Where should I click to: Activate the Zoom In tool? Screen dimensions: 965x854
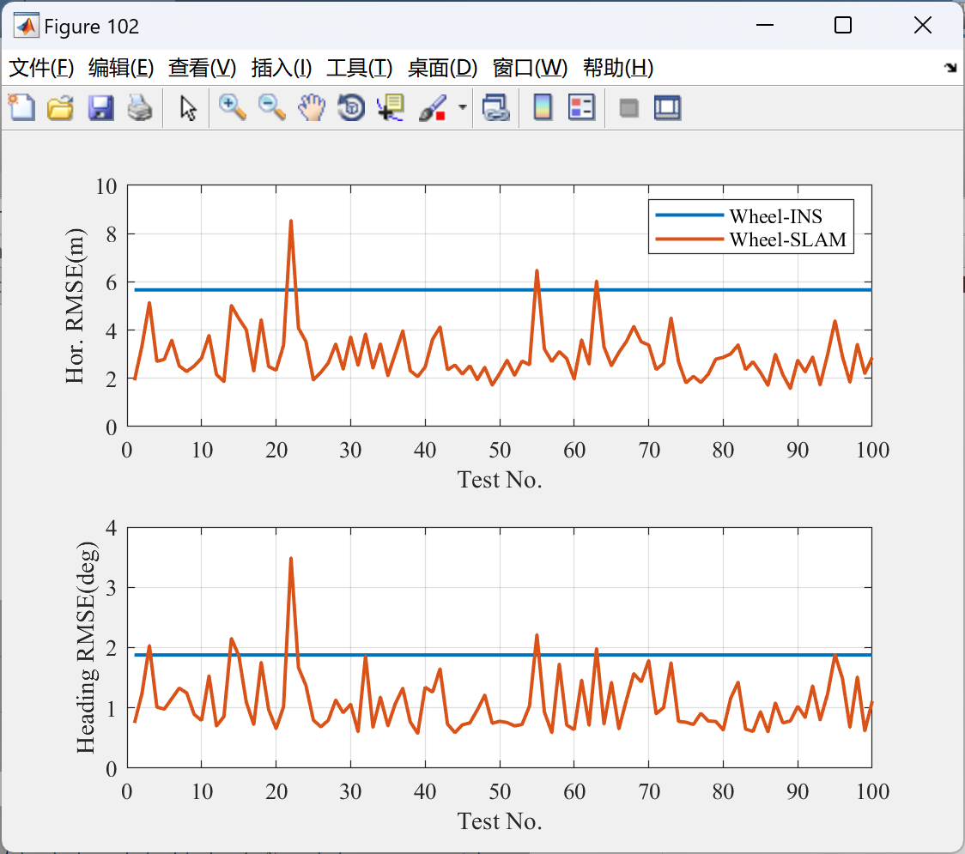coord(232,107)
